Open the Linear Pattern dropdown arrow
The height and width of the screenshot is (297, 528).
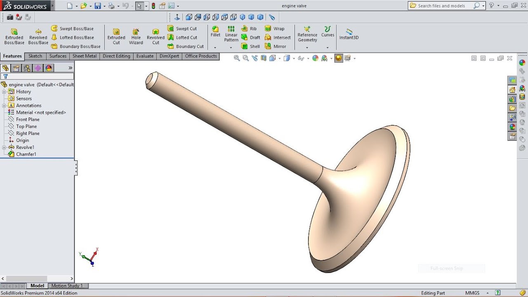tap(231, 47)
